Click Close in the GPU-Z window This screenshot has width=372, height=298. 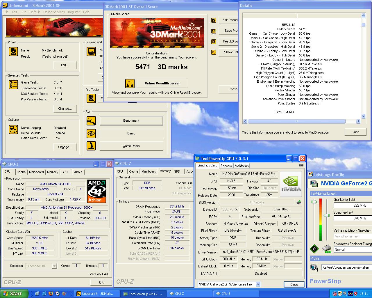(x=294, y=285)
